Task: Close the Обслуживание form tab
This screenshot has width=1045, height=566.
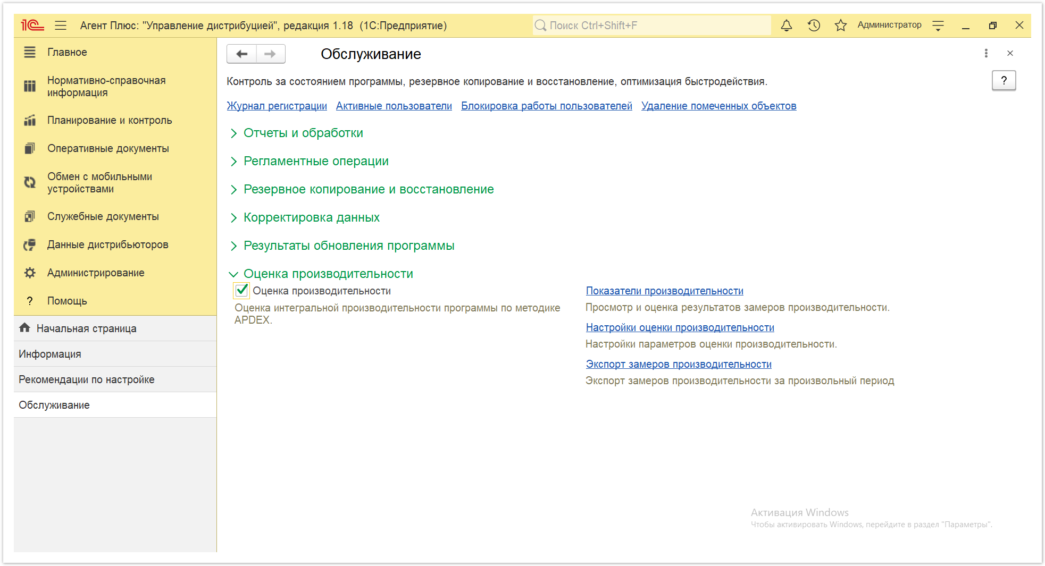Action: pos(1010,53)
